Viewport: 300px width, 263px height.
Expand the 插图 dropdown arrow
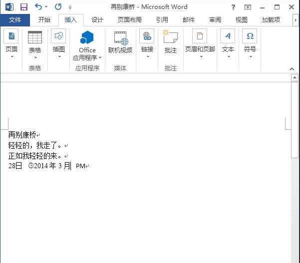59,56
